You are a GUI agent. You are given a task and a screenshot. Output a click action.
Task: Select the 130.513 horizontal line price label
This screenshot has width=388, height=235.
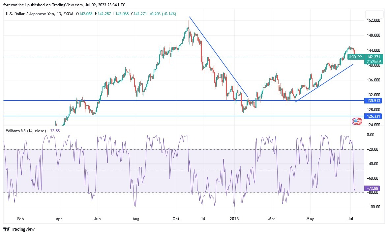(373, 101)
